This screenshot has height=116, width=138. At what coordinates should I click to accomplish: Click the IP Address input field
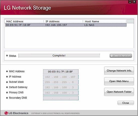[x=61, y=77]
